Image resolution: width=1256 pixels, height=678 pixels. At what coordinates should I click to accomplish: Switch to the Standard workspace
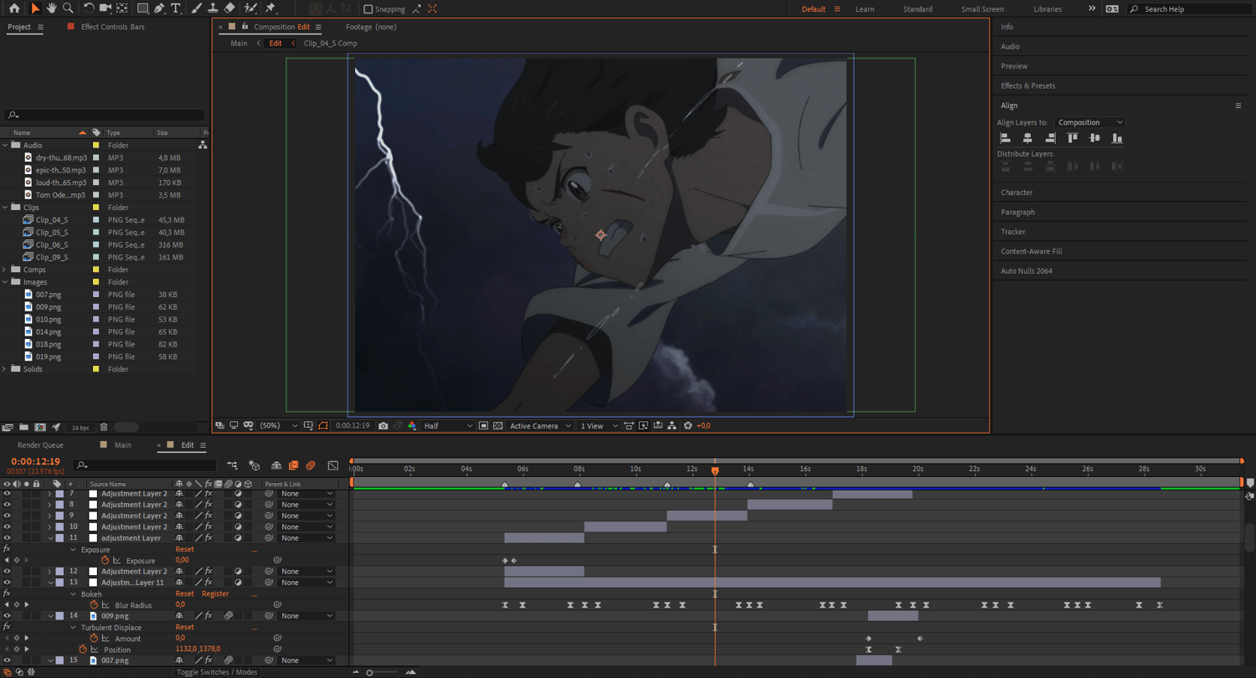pos(918,9)
